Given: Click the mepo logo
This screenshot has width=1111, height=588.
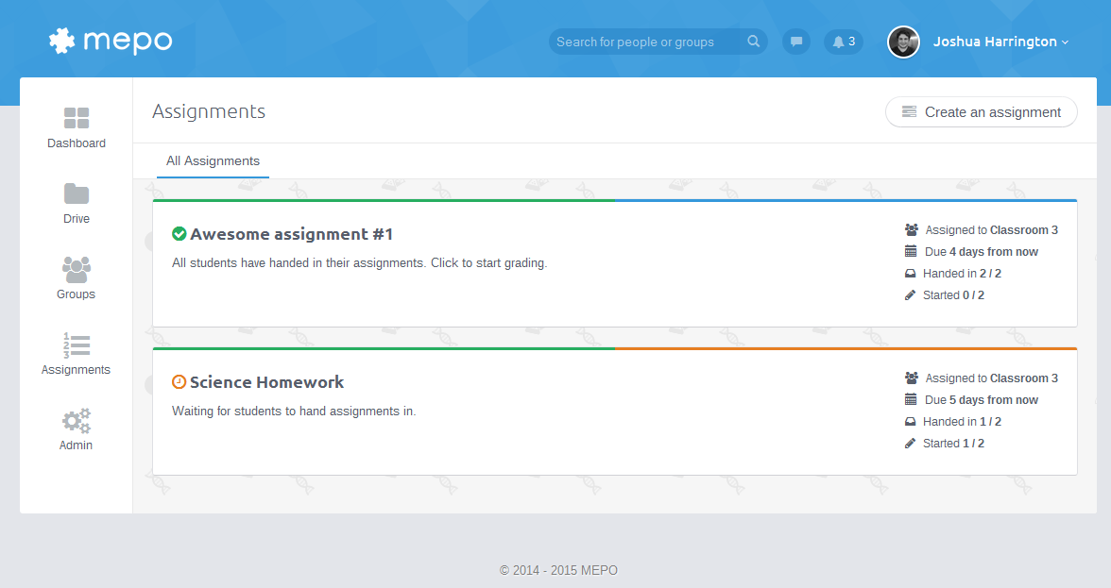Looking at the screenshot, I should [111, 41].
